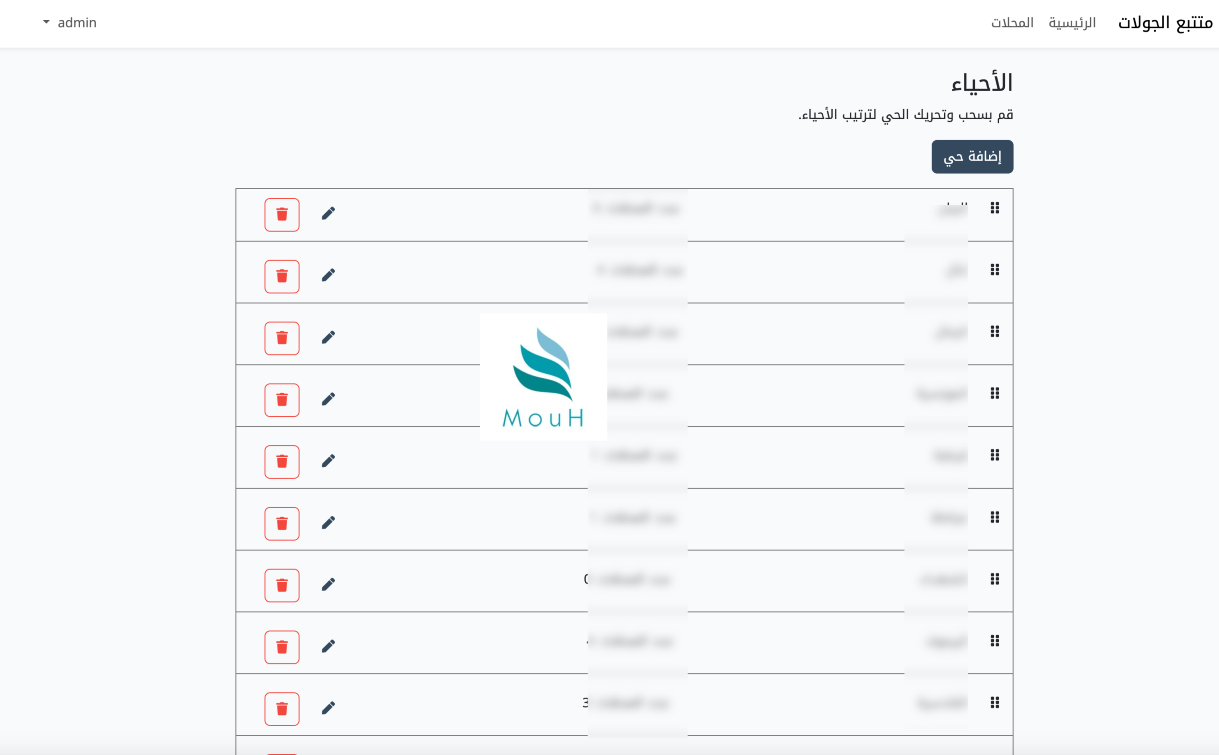Viewport: 1219px width, 755px height.
Task: Go to الرئيسية in navigation bar
Action: pos(1072,23)
